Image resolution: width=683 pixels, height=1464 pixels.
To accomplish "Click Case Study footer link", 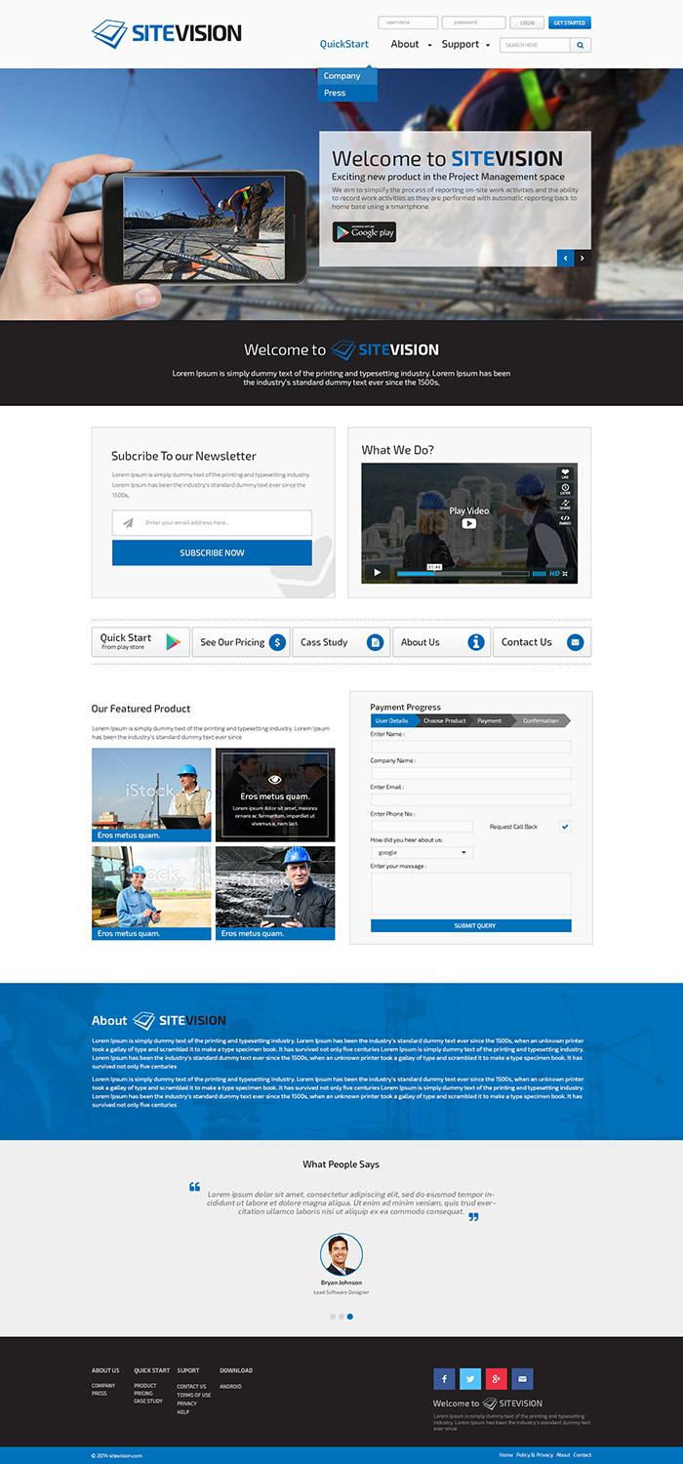I will click(148, 1401).
